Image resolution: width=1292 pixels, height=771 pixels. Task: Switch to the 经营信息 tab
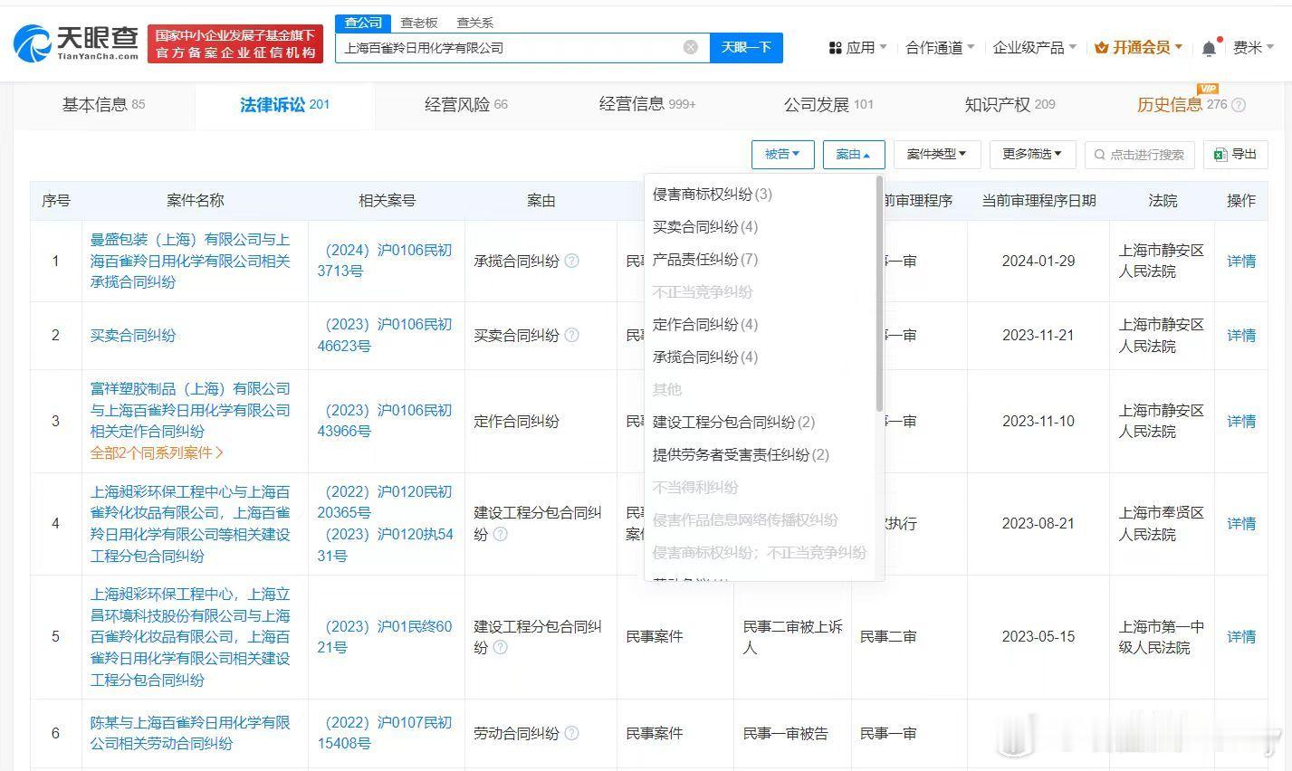click(647, 105)
